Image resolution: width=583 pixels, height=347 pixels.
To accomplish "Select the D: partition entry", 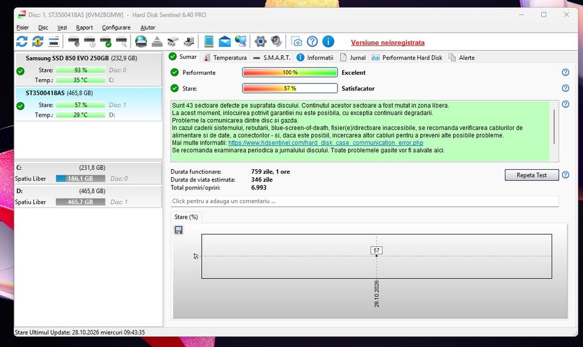I will tap(88, 197).
